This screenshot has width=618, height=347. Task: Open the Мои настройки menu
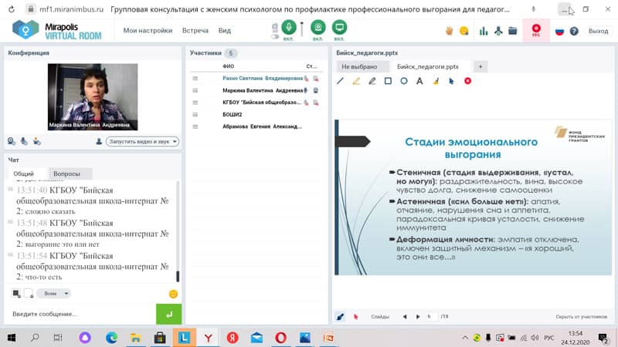tap(148, 30)
